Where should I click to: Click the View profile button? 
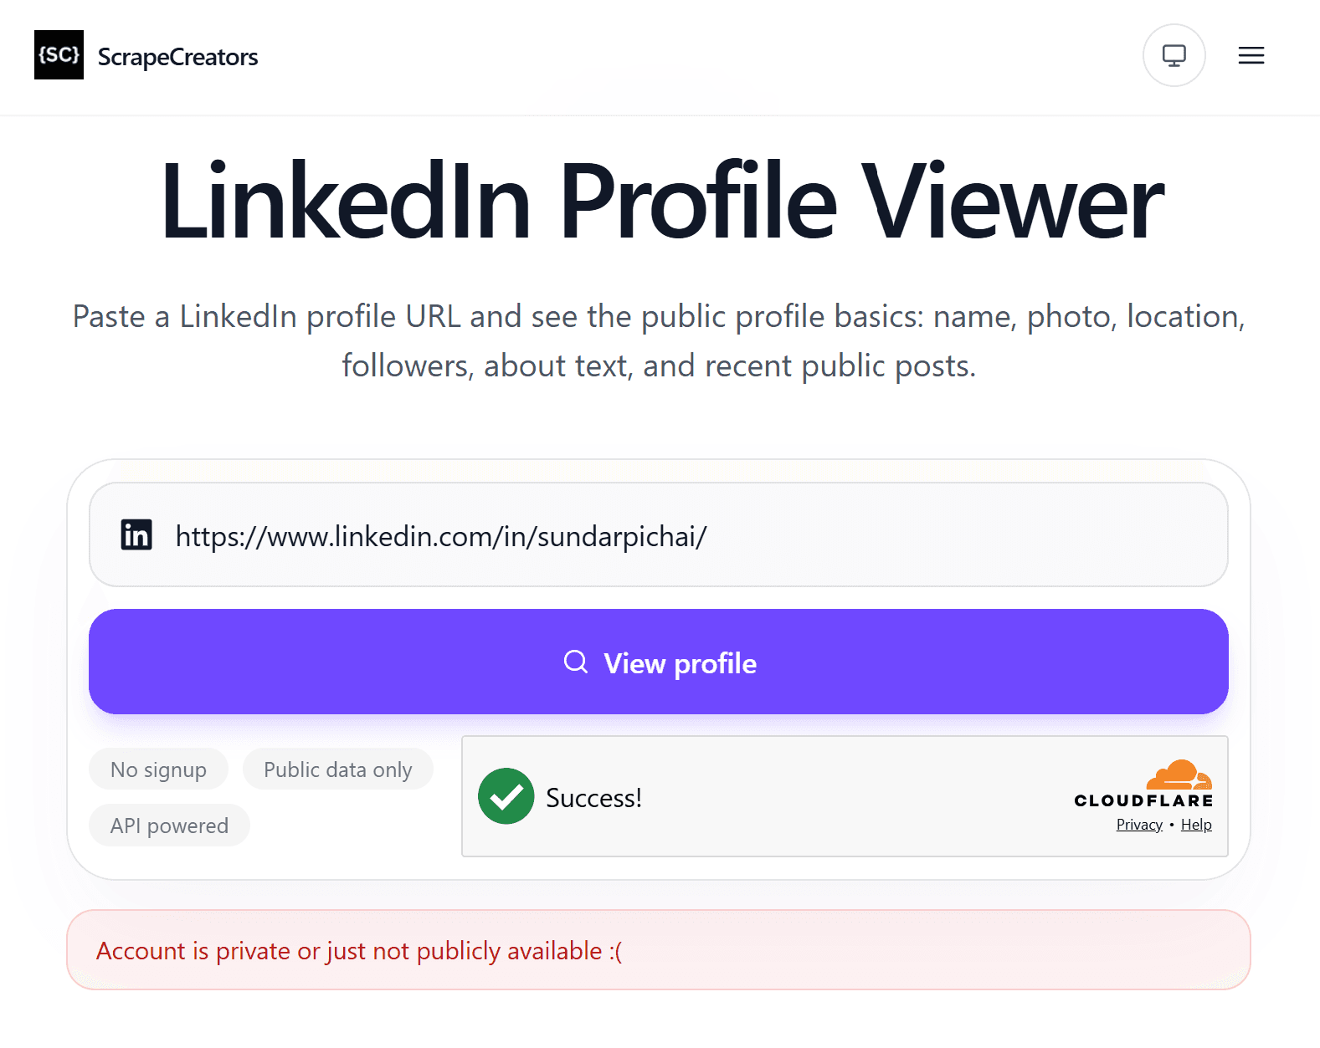click(x=658, y=662)
